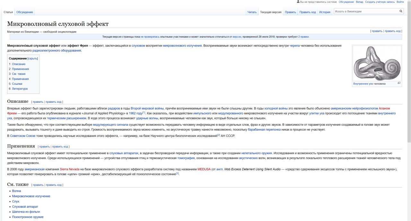411x221 pixels.
Task: Click footnote reference [1]
Action: coord(144,112)
